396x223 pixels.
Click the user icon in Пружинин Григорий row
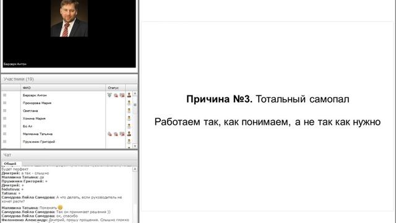(129, 142)
